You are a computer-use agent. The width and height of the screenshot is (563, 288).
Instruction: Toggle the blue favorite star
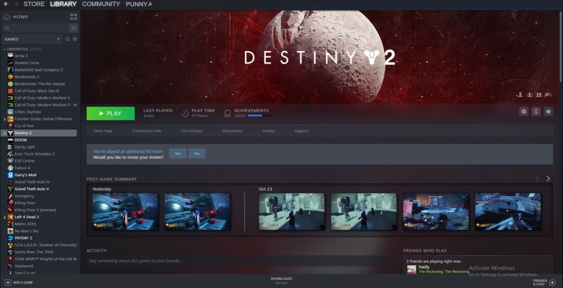[x=548, y=112]
